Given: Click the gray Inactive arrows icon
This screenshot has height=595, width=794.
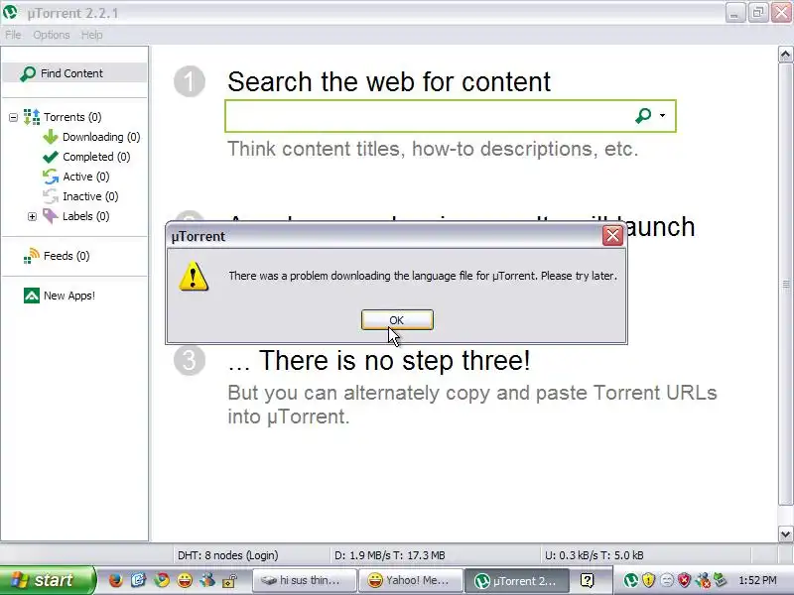Looking at the screenshot, I should [x=51, y=196].
